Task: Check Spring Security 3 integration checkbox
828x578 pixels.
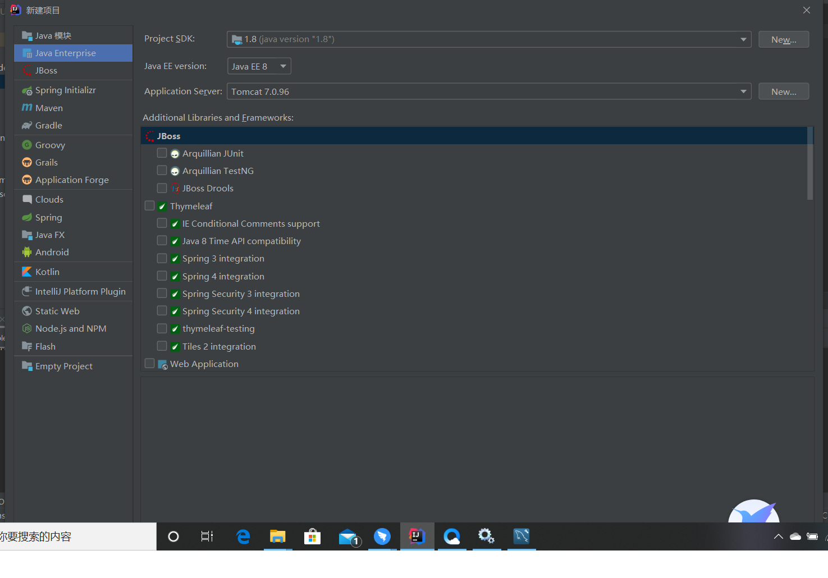Action: [x=162, y=293]
